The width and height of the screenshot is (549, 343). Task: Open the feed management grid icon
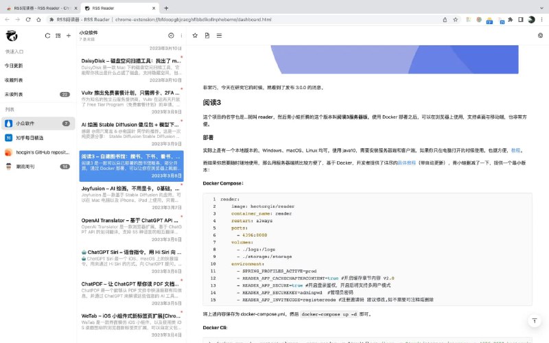point(58,36)
